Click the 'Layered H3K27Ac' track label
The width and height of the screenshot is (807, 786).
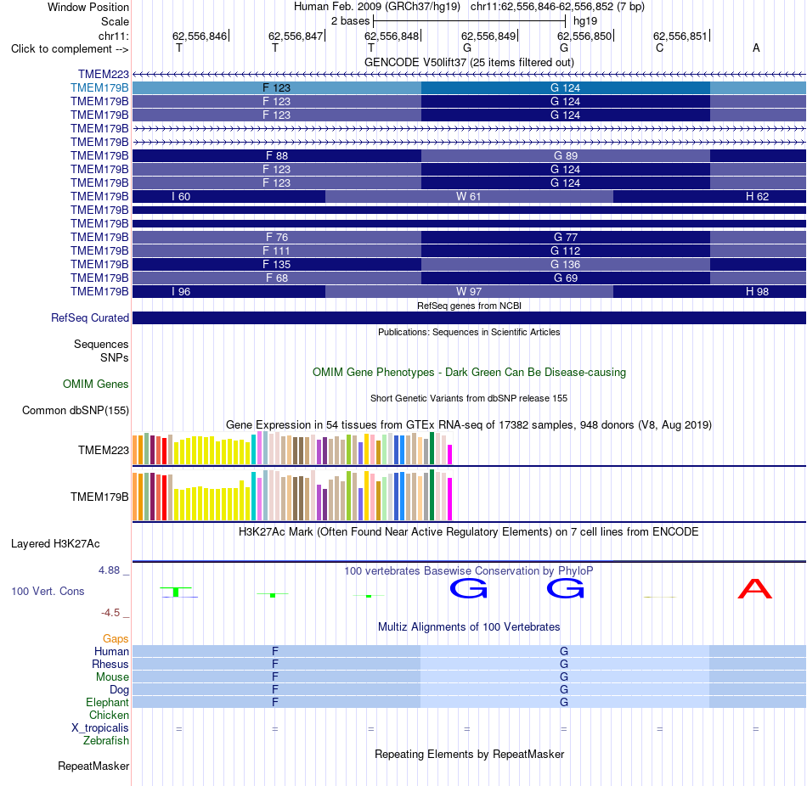pos(55,544)
